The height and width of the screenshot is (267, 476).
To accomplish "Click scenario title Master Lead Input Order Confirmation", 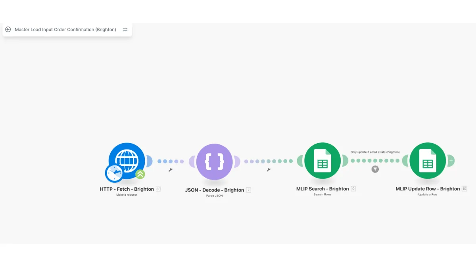I will coord(65,30).
